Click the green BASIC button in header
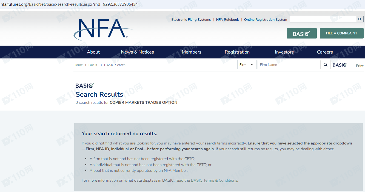The height and width of the screenshot is (192, 365). pos(302,33)
